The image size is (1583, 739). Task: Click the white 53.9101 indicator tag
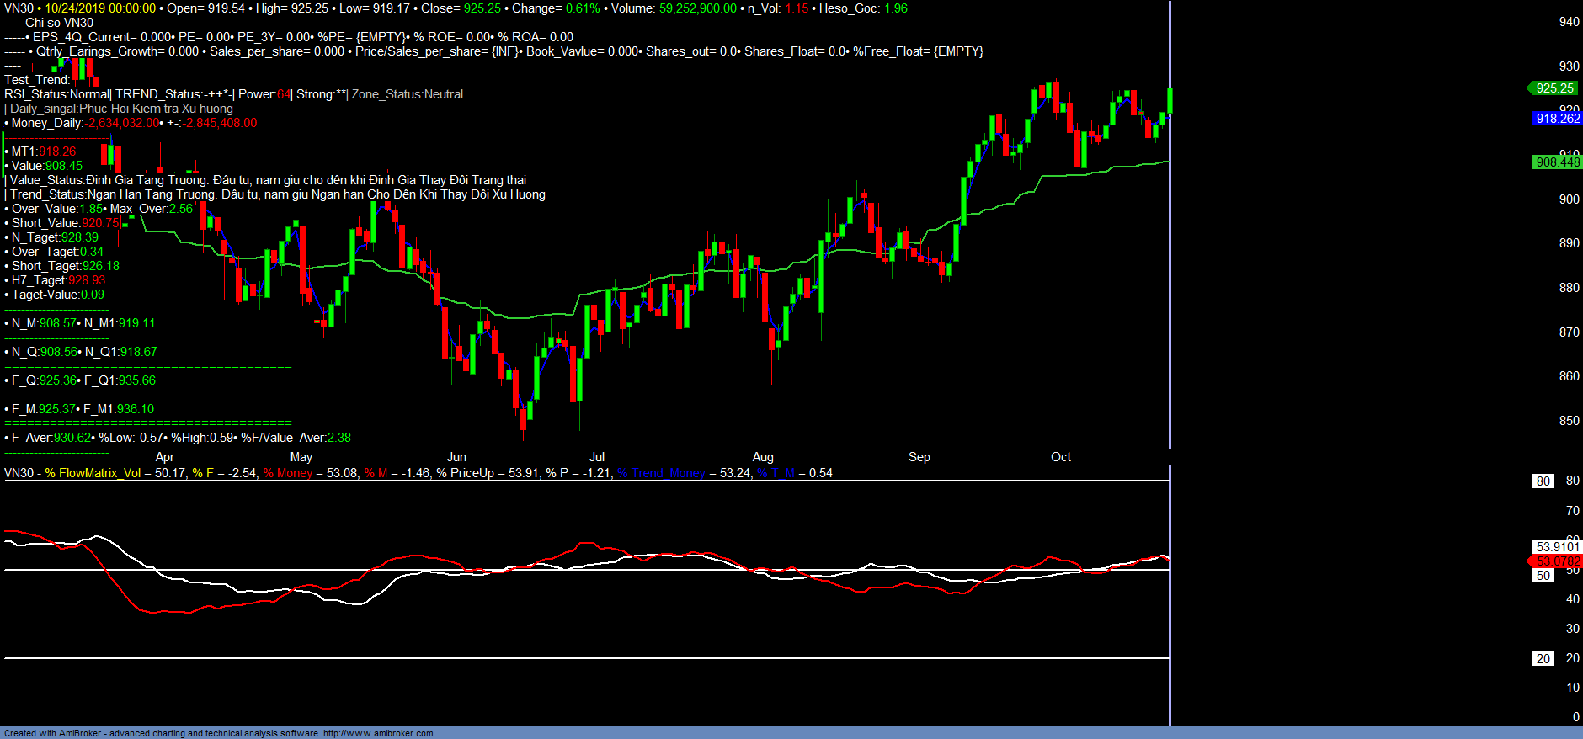click(1557, 547)
